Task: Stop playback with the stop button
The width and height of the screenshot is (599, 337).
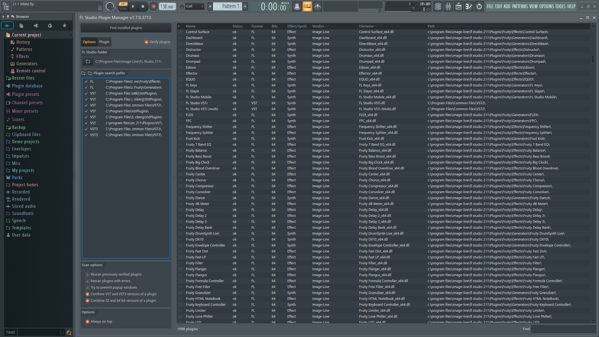Action: (143, 6)
